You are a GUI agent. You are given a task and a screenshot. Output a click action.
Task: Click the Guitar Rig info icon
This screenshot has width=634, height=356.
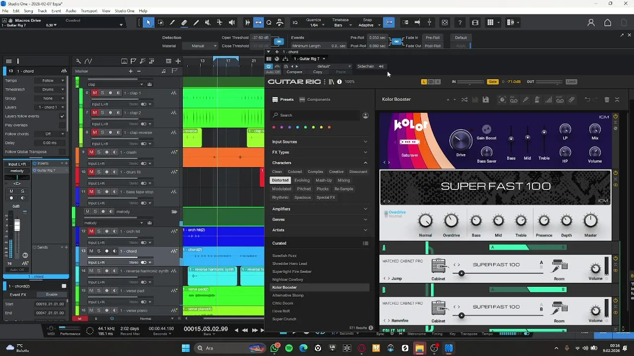339,82
